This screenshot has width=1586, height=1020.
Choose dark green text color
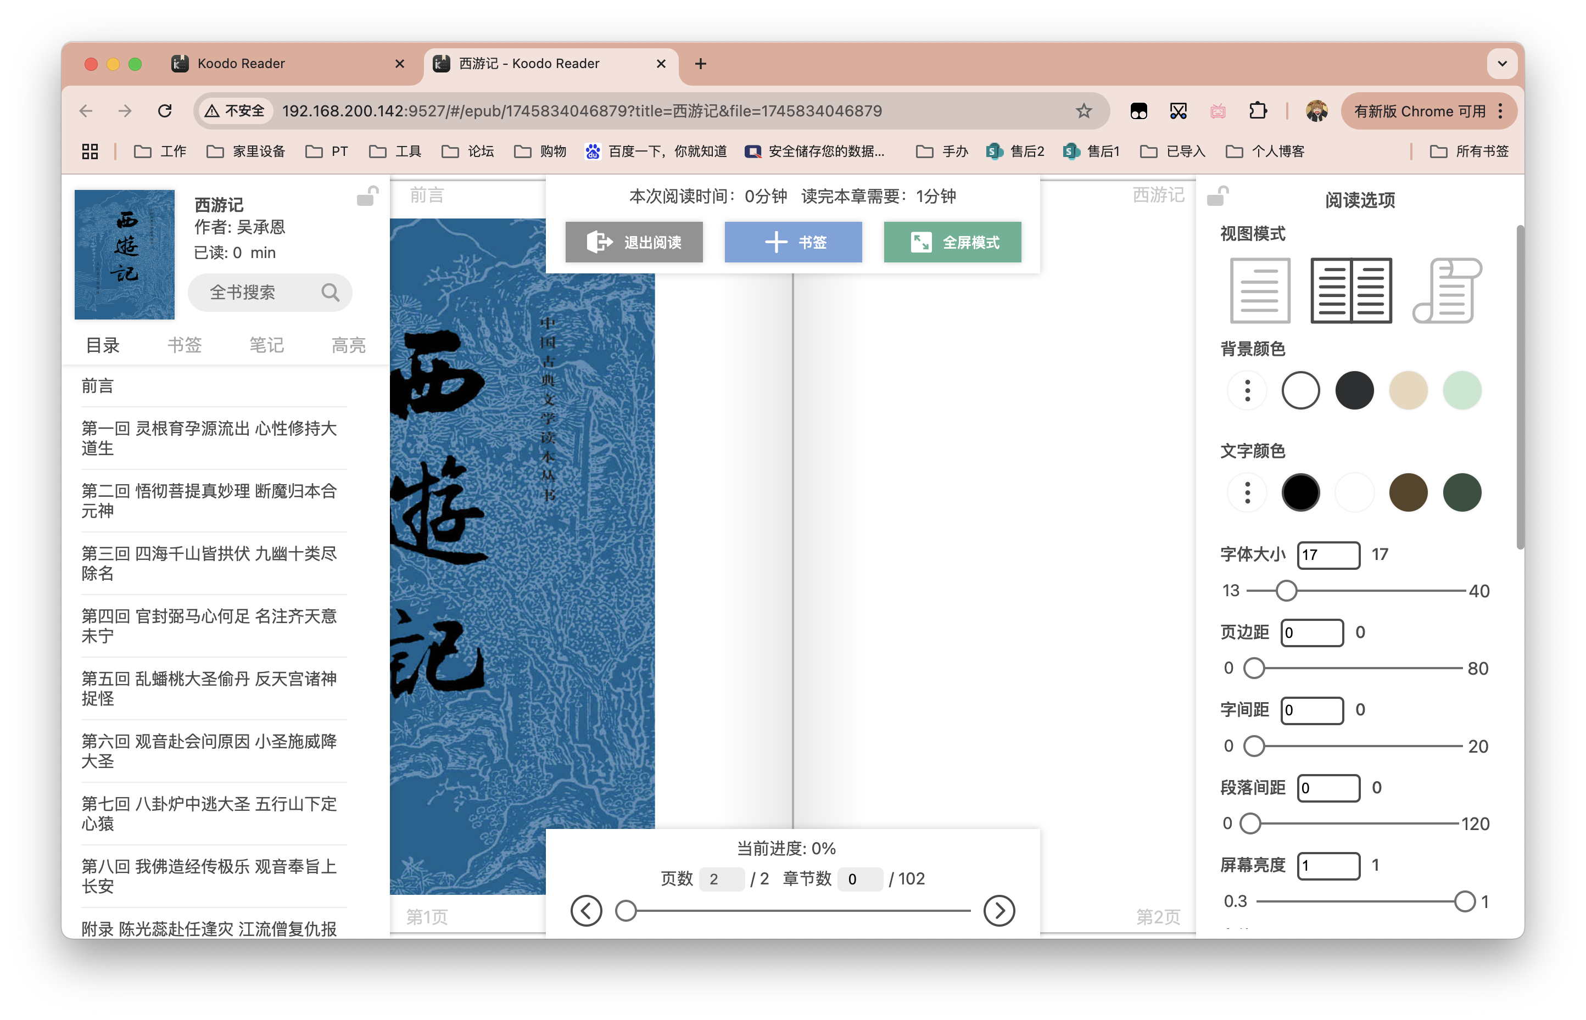1461,492
